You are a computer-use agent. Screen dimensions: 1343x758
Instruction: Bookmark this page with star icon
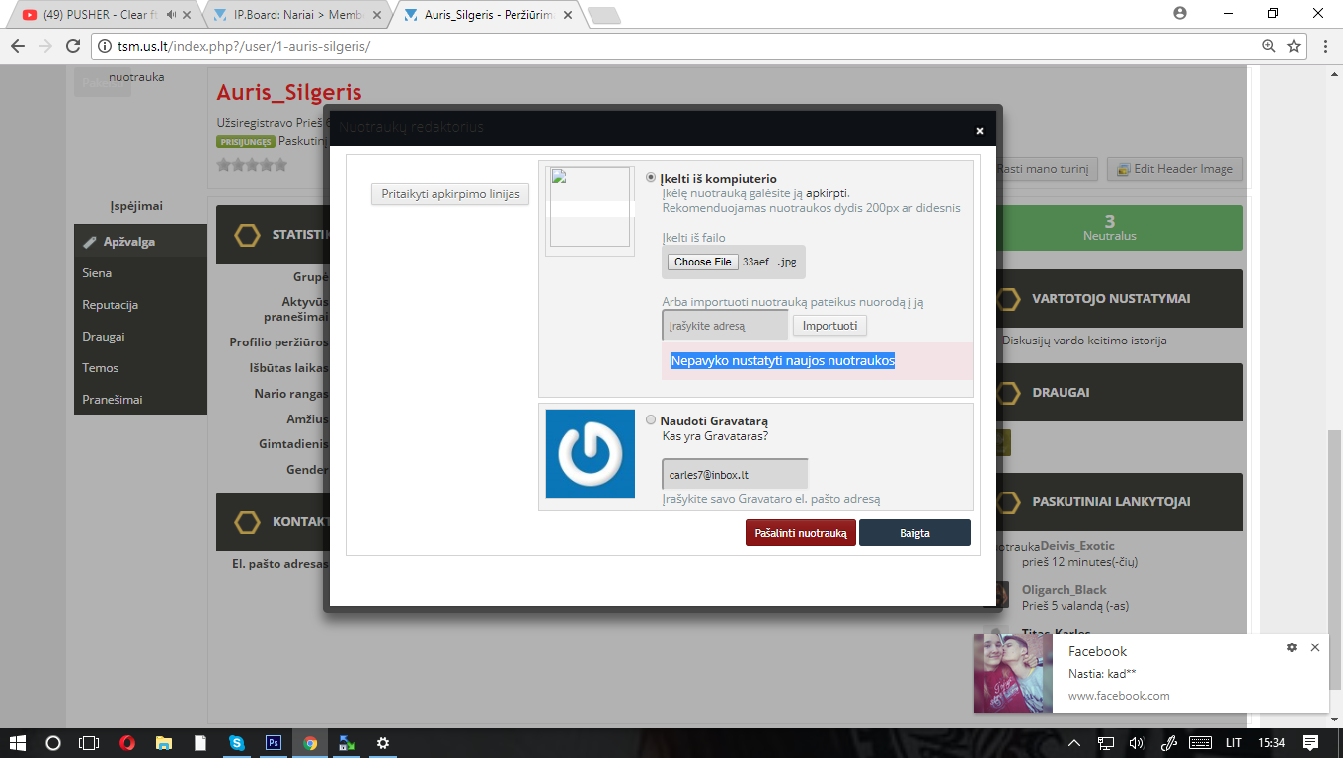1294,46
